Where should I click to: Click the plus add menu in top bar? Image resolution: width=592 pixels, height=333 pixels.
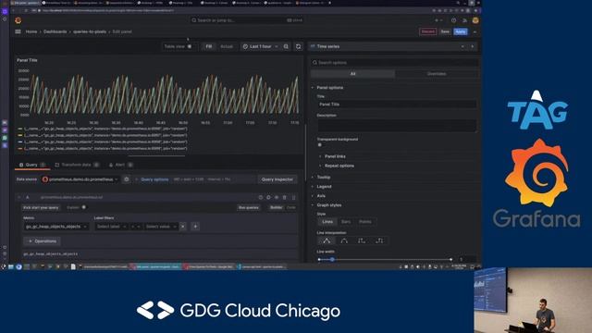(438, 20)
